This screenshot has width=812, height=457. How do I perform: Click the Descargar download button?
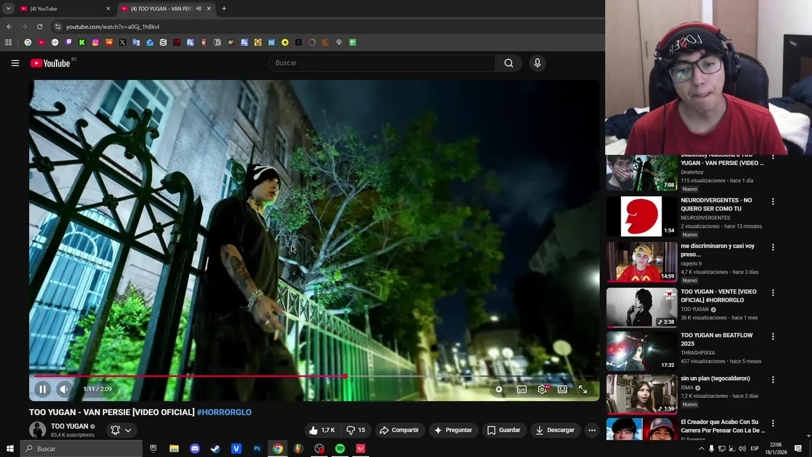[555, 430]
